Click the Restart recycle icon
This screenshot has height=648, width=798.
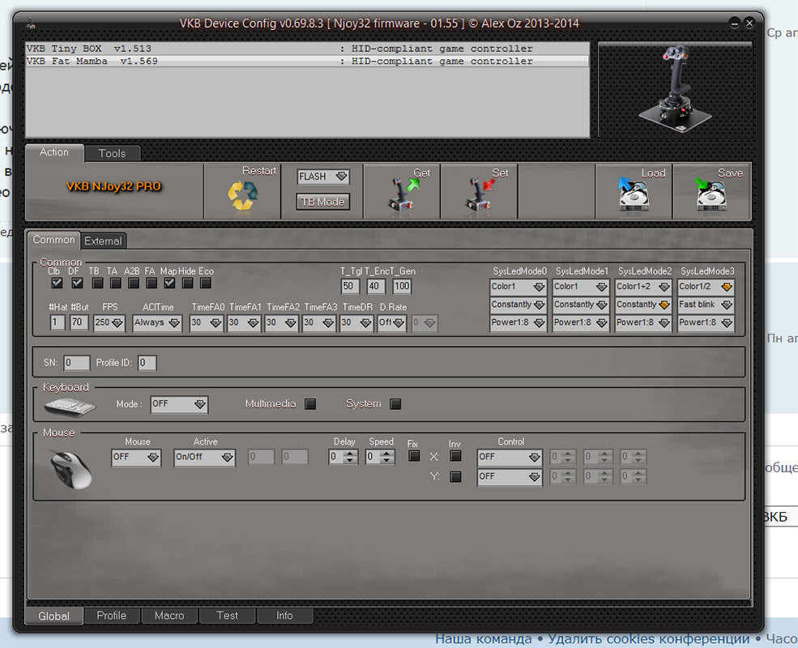tap(242, 195)
